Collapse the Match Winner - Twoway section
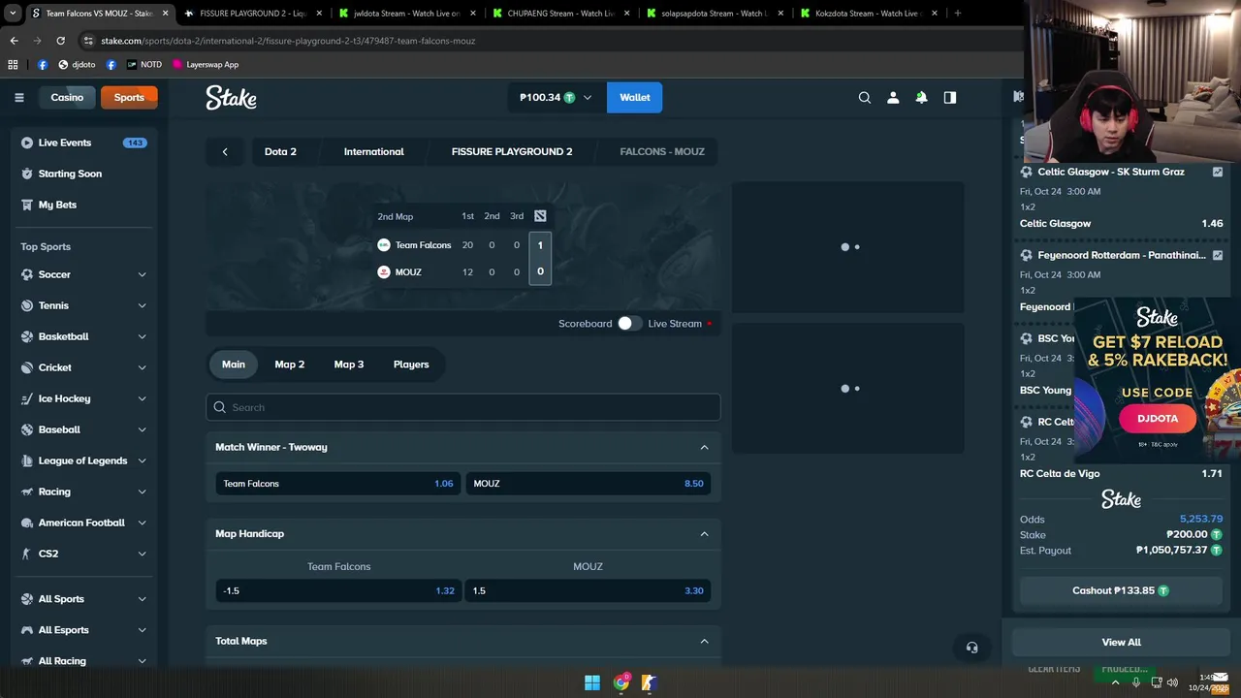Image resolution: width=1241 pixels, height=698 pixels. [x=704, y=447]
